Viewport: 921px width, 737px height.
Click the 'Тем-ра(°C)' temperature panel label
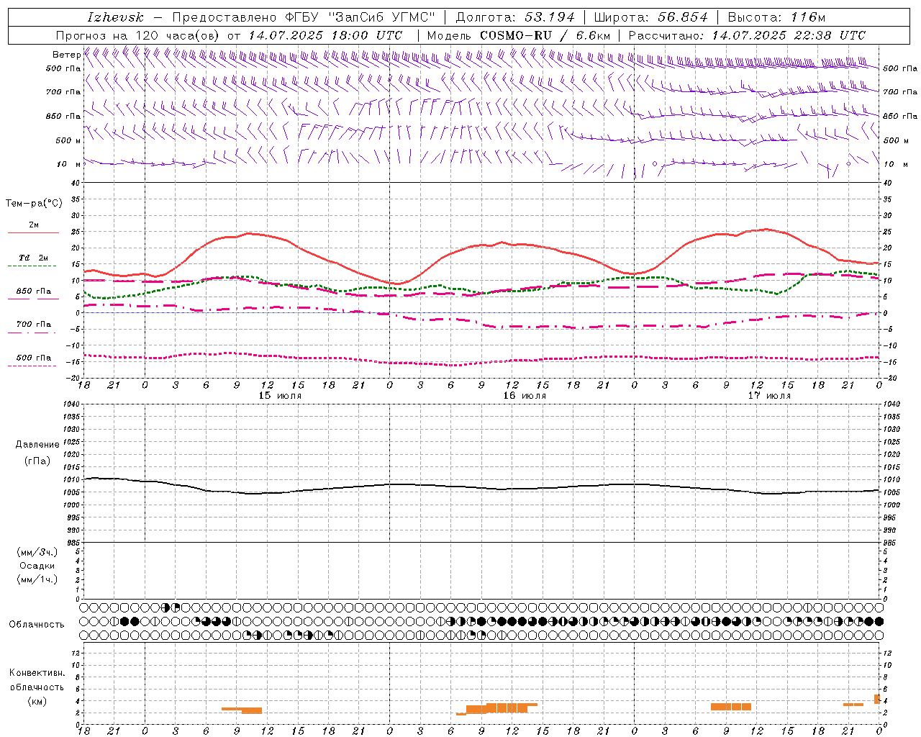[x=34, y=204]
